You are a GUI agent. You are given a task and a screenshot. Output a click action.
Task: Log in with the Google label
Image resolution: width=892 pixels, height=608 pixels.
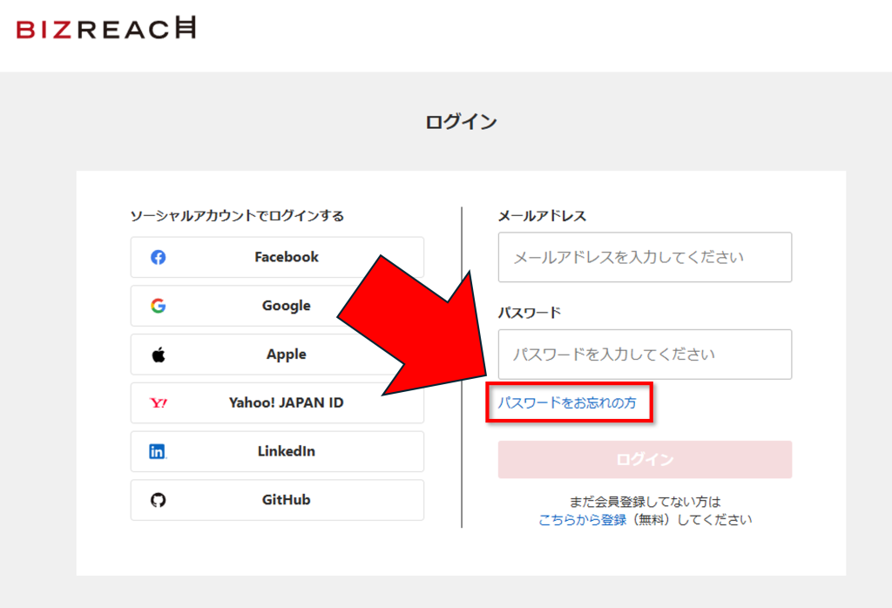pyautogui.click(x=286, y=306)
